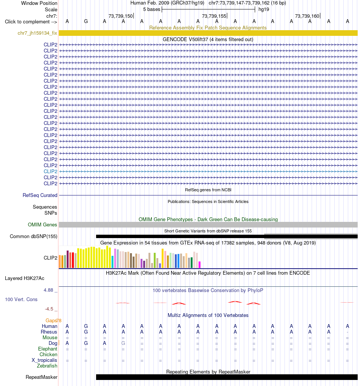The width and height of the screenshot is (358, 386).
Task: Open the chr7_jh159134_fix track label
Action: 37,33
